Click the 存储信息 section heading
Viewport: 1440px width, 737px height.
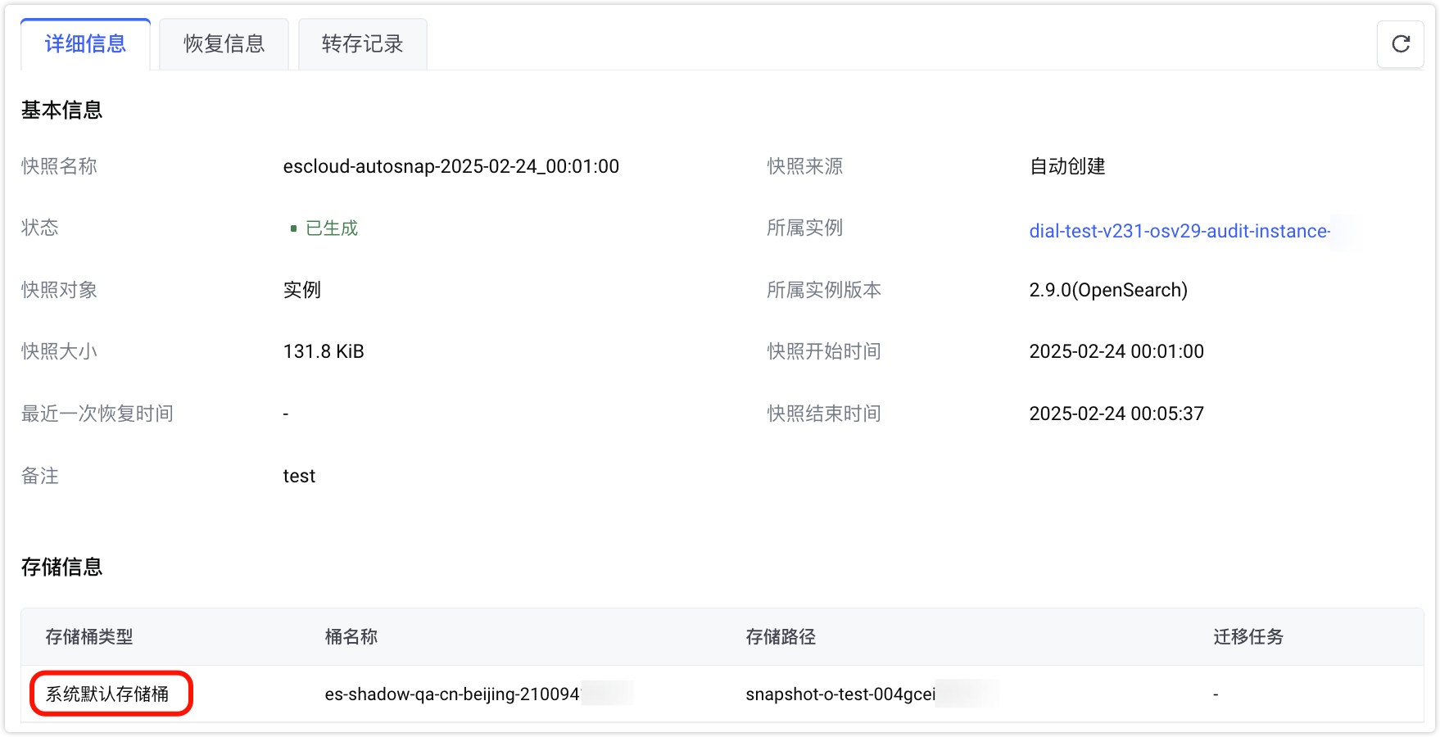(x=62, y=567)
